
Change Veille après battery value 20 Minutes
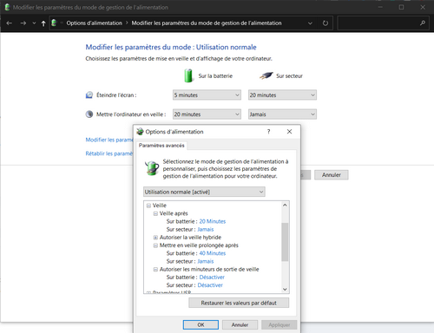[x=213, y=221]
